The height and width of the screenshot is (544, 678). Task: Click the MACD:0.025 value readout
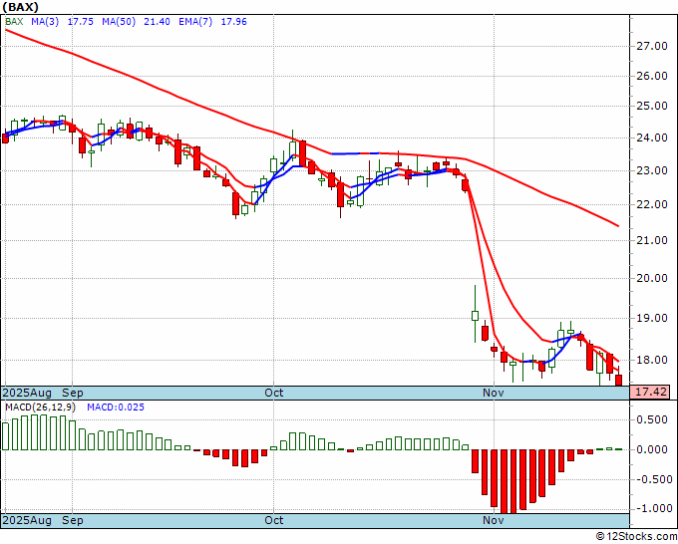click(x=116, y=408)
